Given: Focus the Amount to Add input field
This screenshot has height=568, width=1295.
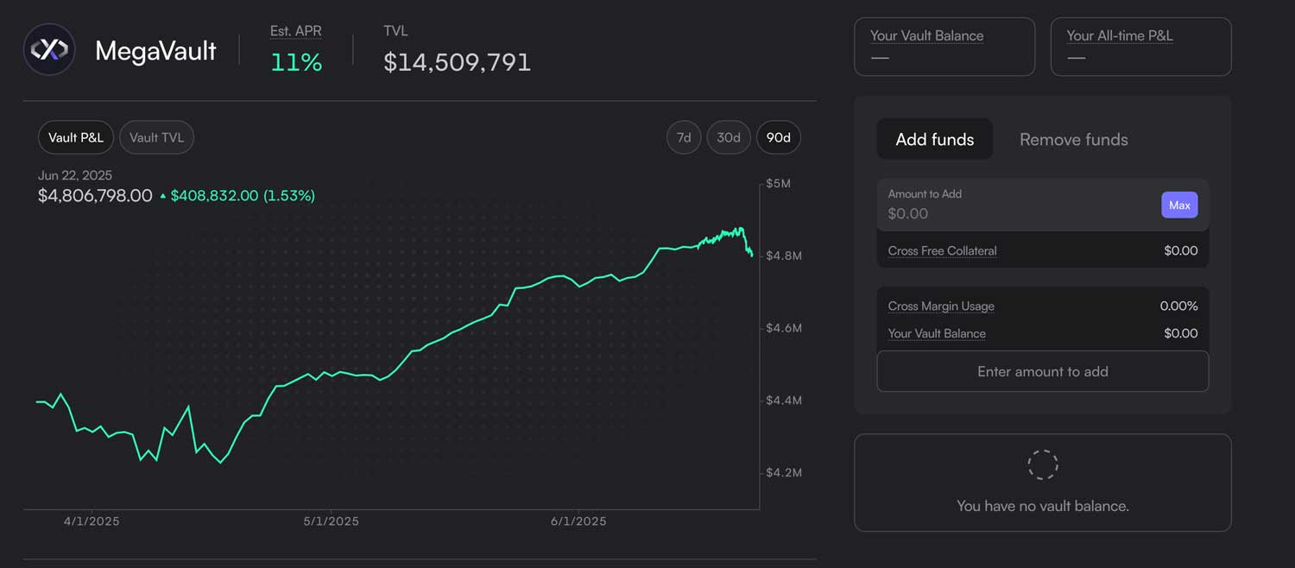Looking at the screenshot, I should [1019, 213].
